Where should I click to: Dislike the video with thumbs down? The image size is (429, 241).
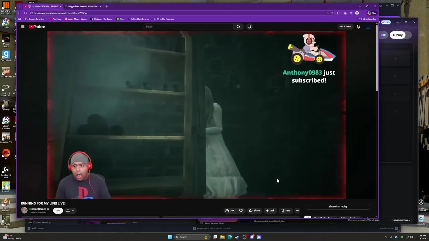(241, 211)
